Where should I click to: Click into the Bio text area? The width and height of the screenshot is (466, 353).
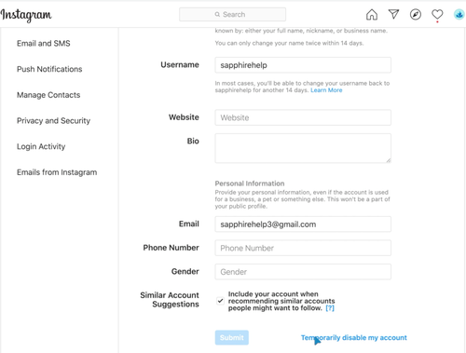[303, 148]
